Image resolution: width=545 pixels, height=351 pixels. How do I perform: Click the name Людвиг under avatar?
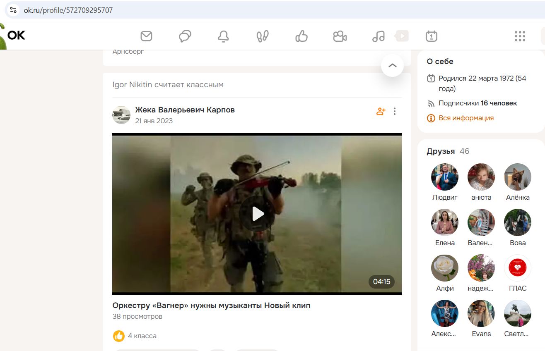point(445,197)
